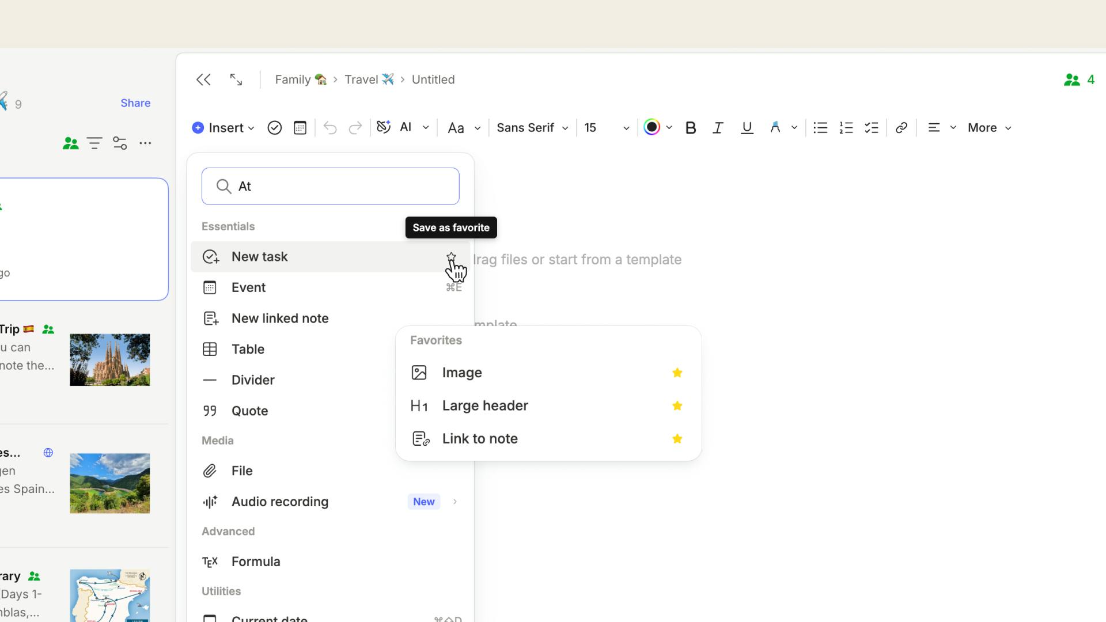Viewport: 1106px width, 622px height.
Task: Save New task as favorite star
Action: [x=451, y=257]
